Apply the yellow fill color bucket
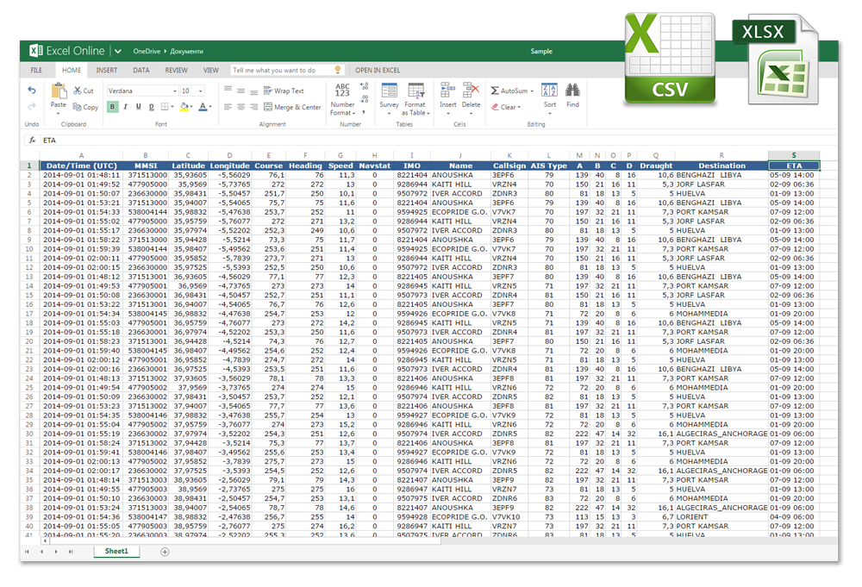Screen dimensions: 862x587 (184, 107)
